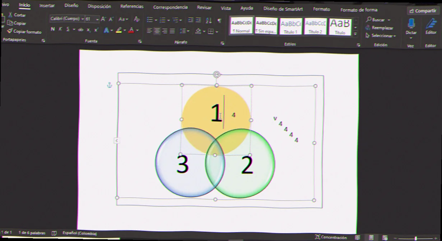Toggle underline (S) formatting

[68, 29]
